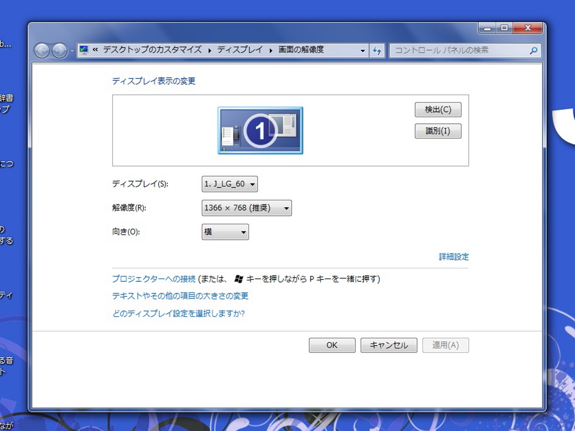Click the キャンセル button
Image resolution: width=575 pixels, height=431 pixels.
tap(389, 345)
